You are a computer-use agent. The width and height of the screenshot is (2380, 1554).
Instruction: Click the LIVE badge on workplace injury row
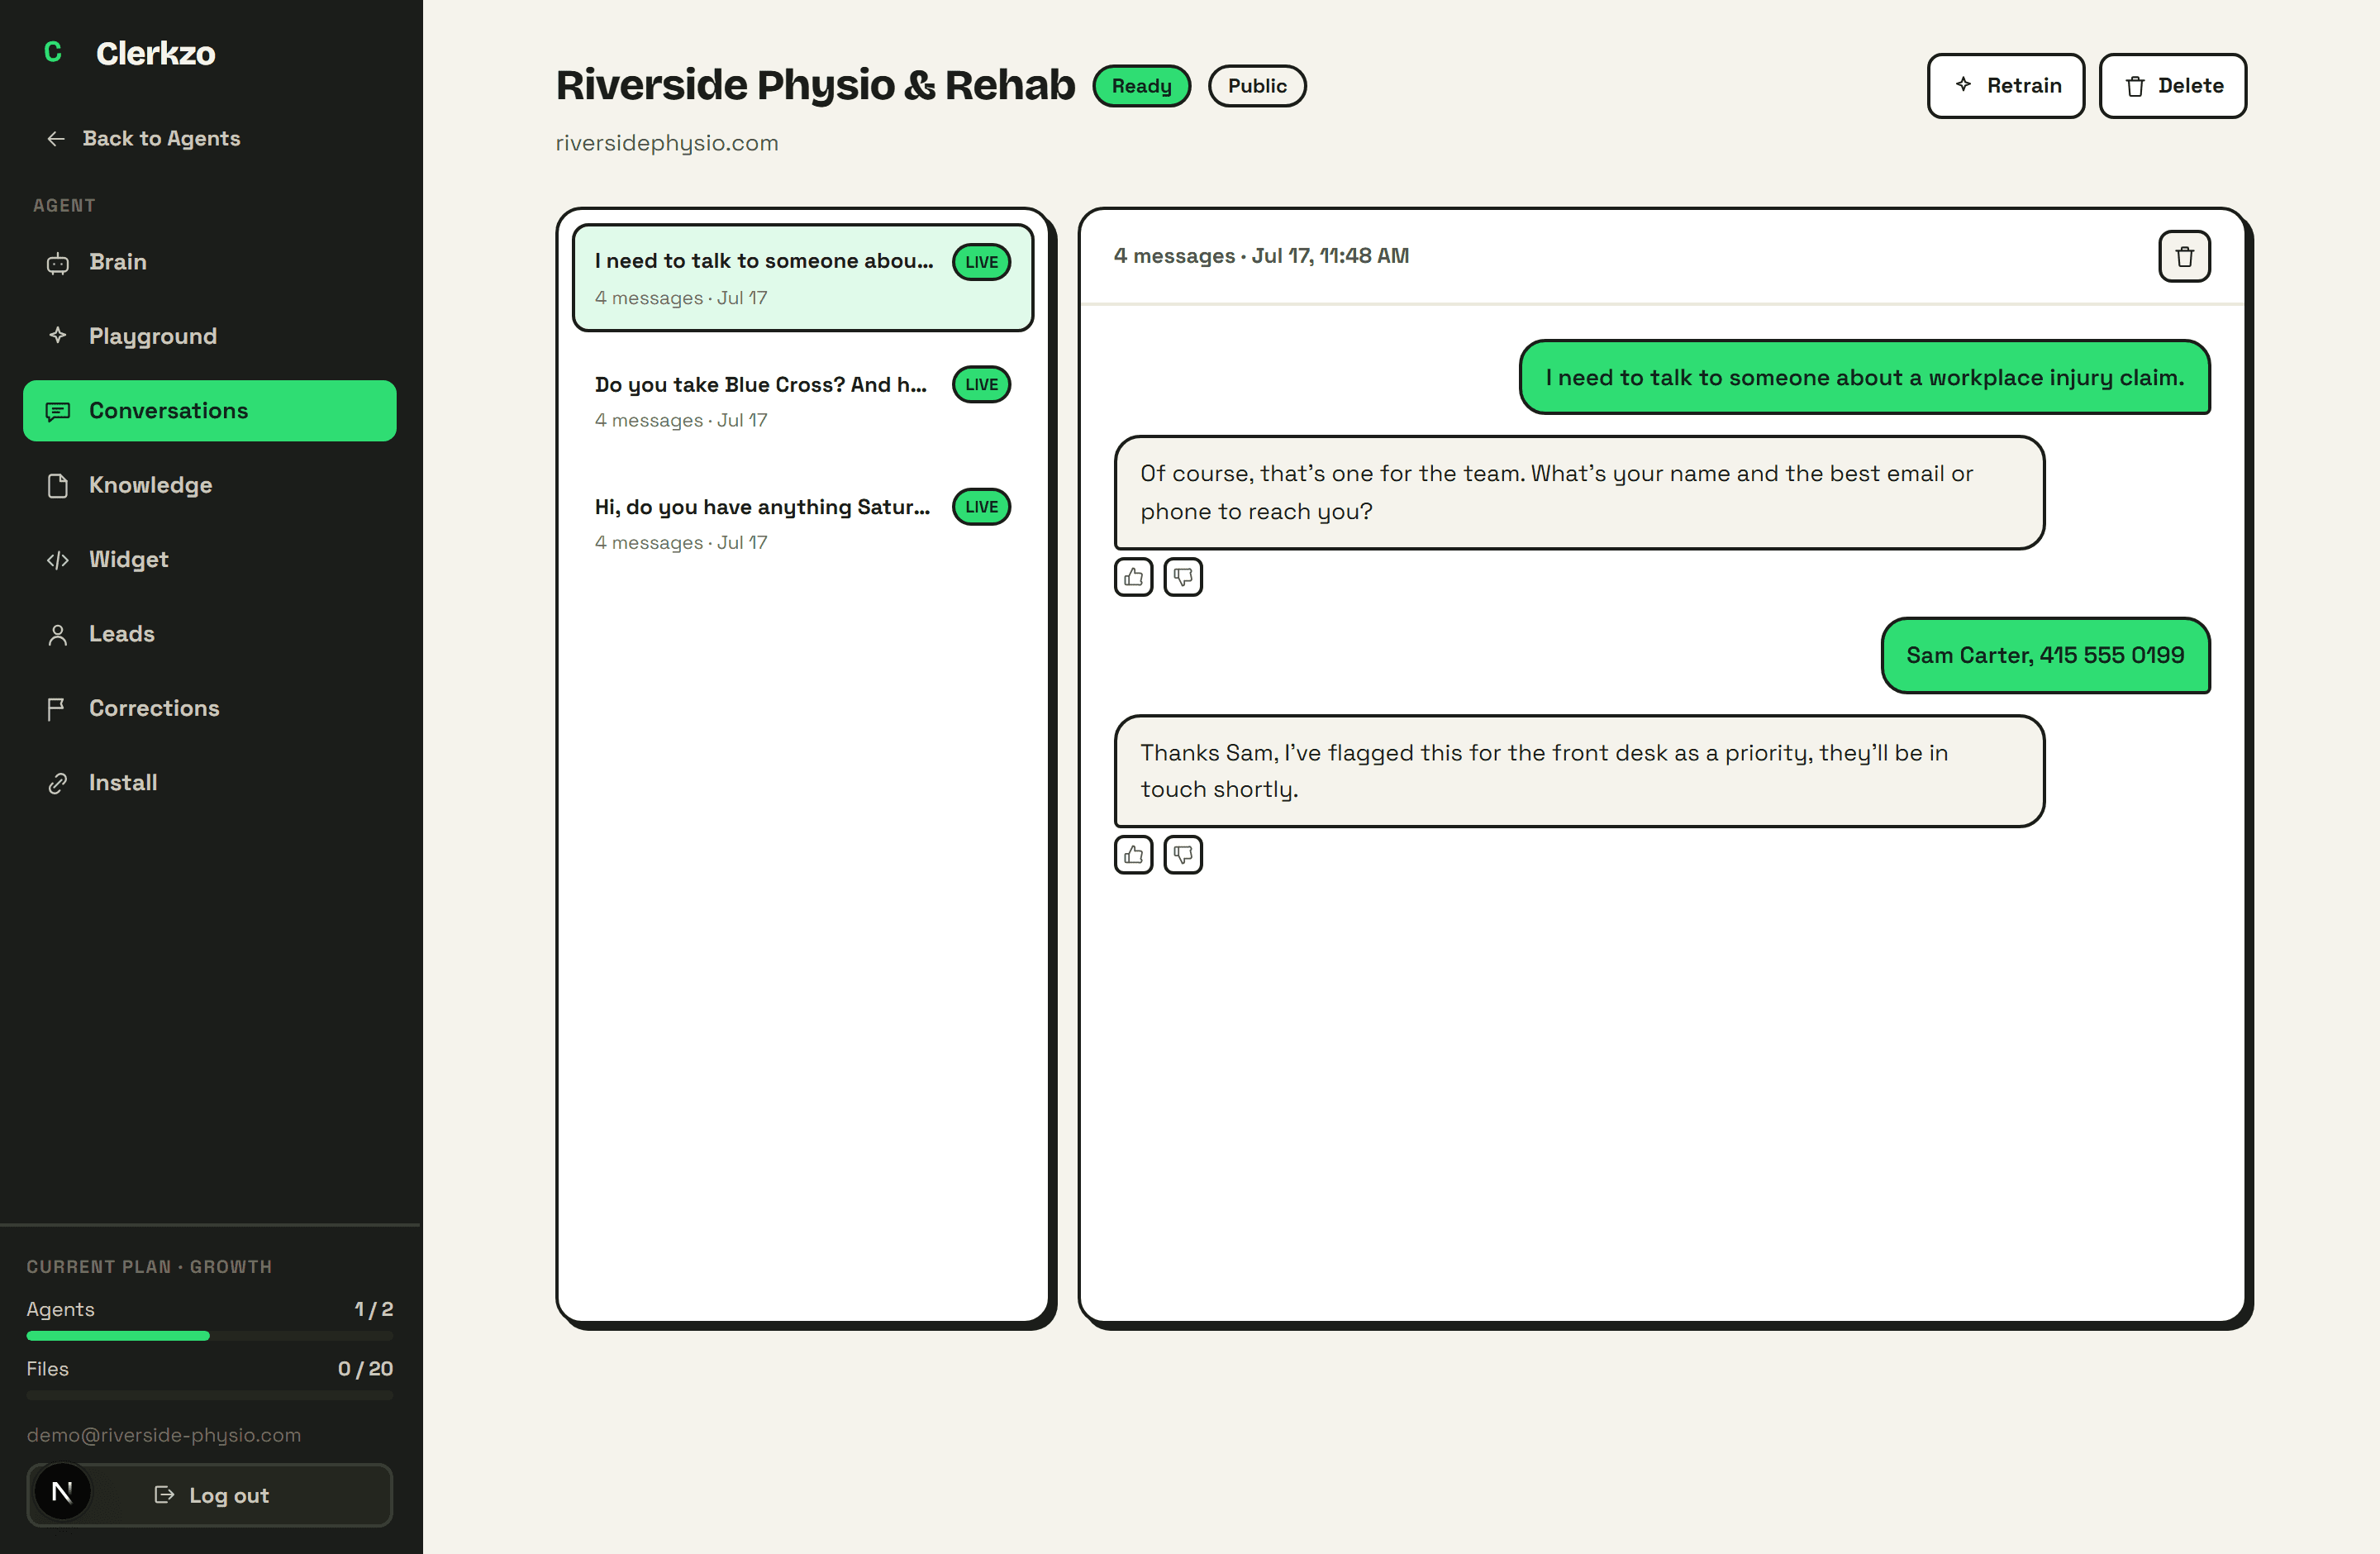point(981,262)
